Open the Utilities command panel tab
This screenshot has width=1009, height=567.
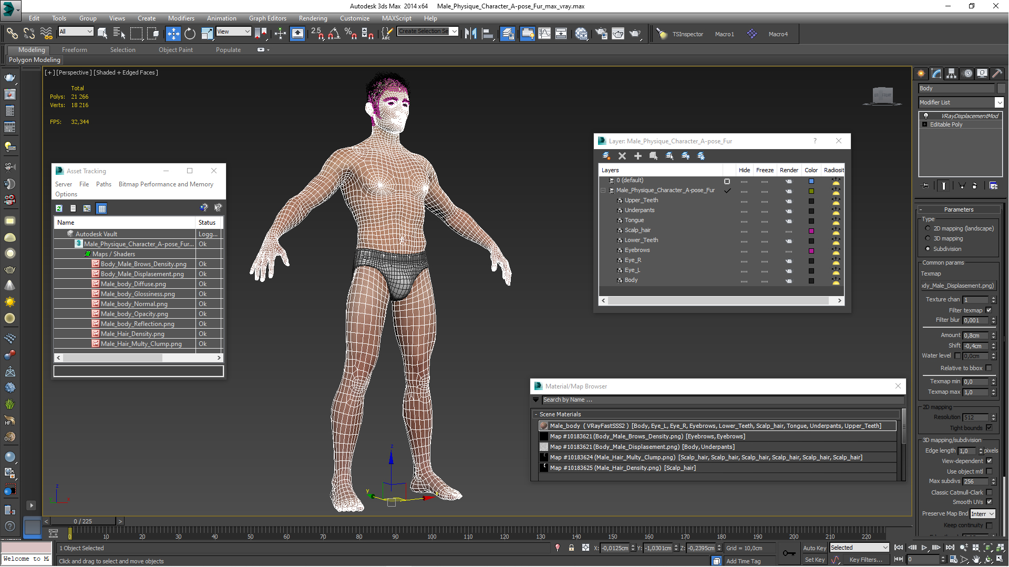(x=997, y=73)
